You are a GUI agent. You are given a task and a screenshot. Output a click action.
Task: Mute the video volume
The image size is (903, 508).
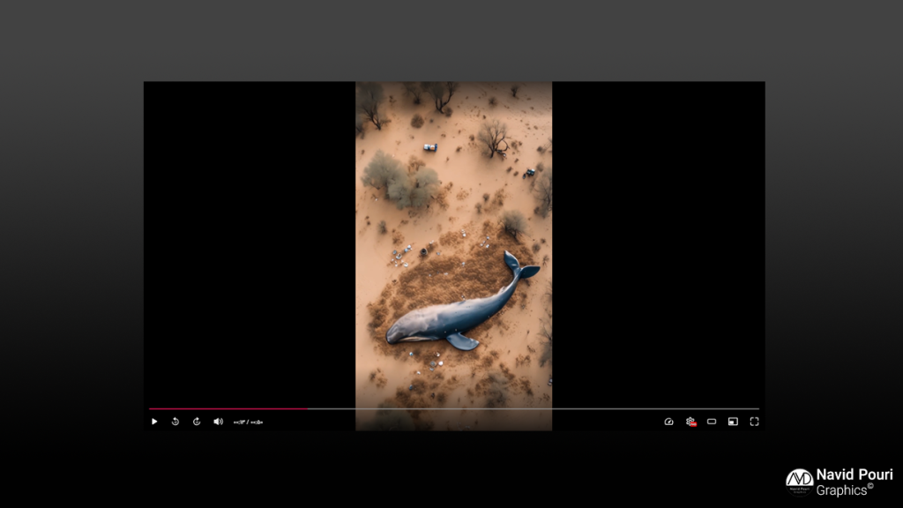pos(219,422)
